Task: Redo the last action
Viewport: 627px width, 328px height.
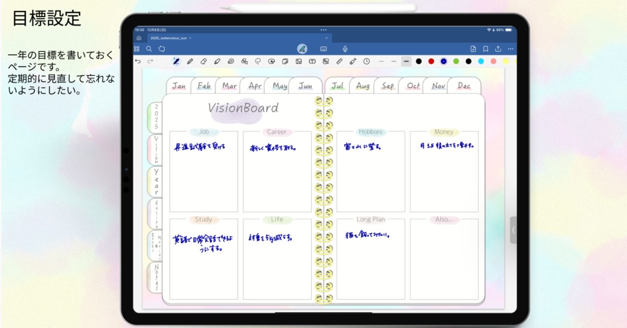Action: coord(151,61)
